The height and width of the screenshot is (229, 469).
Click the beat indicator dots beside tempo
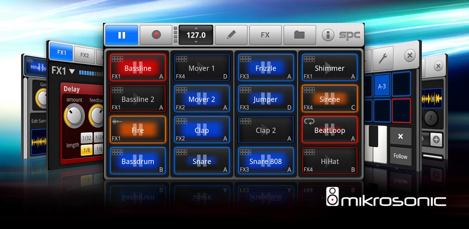tap(175, 35)
